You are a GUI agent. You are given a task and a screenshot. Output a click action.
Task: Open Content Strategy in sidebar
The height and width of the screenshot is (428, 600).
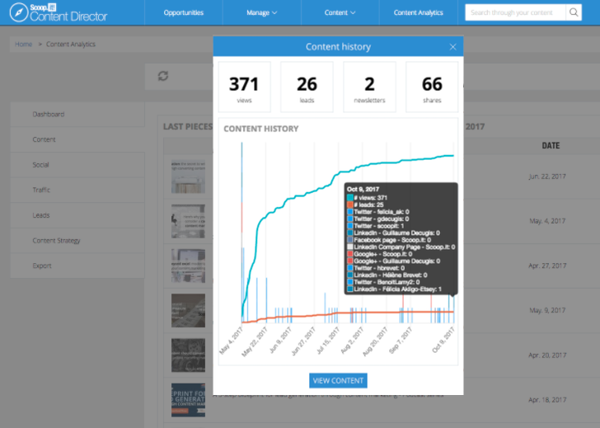(x=56, y=241)
